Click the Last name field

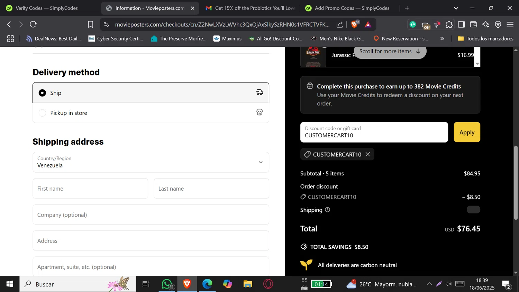pos(211,189)
